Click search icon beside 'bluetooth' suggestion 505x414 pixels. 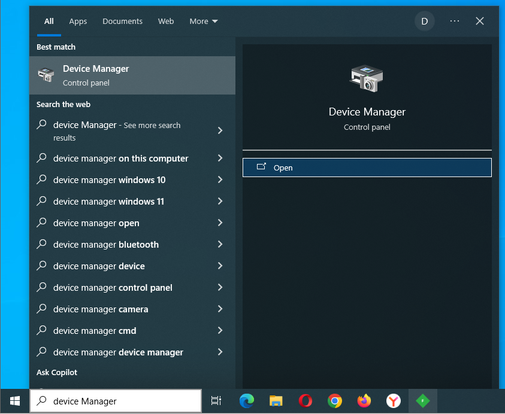41,244
